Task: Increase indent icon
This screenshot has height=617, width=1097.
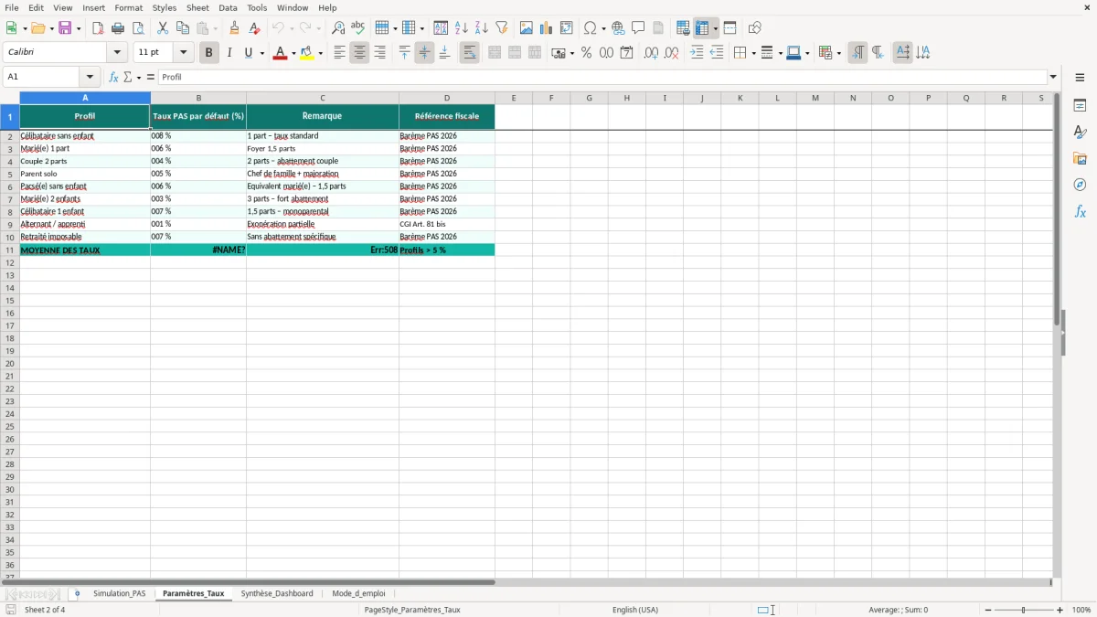Action: [x=697, y=53]
